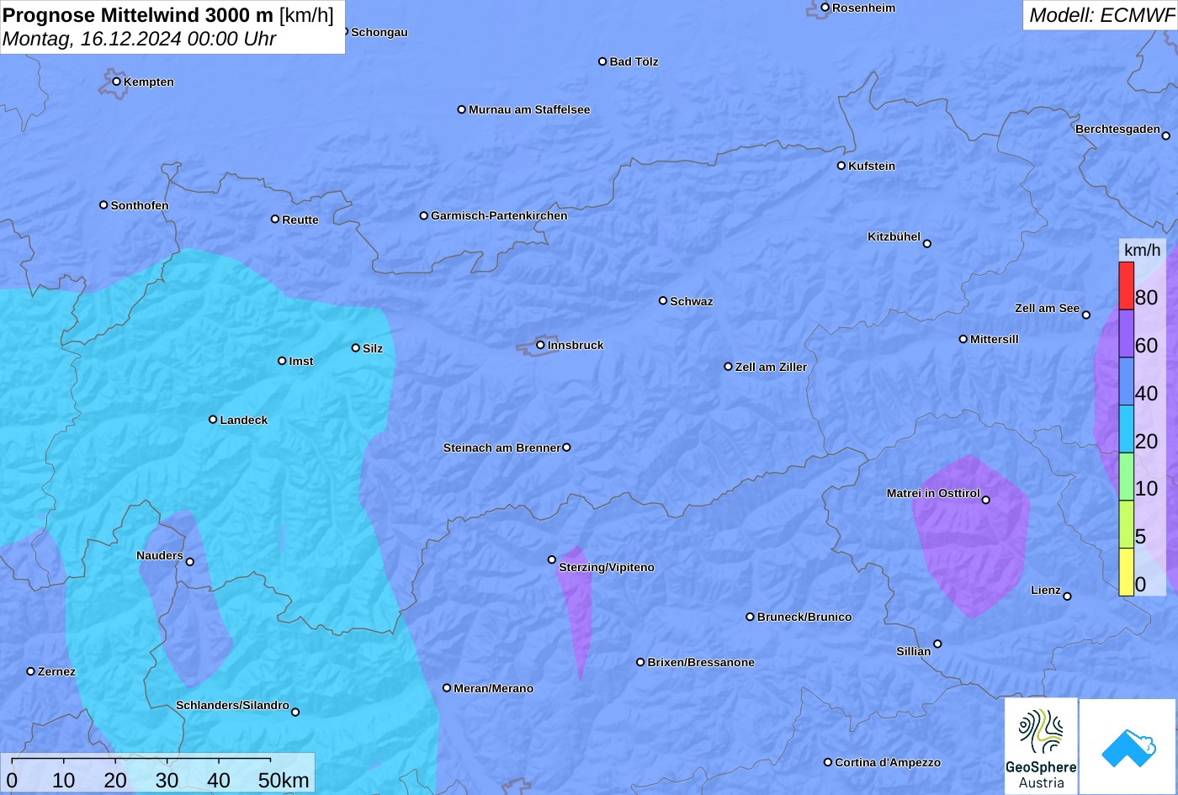Click the purple 60 km/h legend swatch
1178x795 pixels.
tap(1126, 334)
